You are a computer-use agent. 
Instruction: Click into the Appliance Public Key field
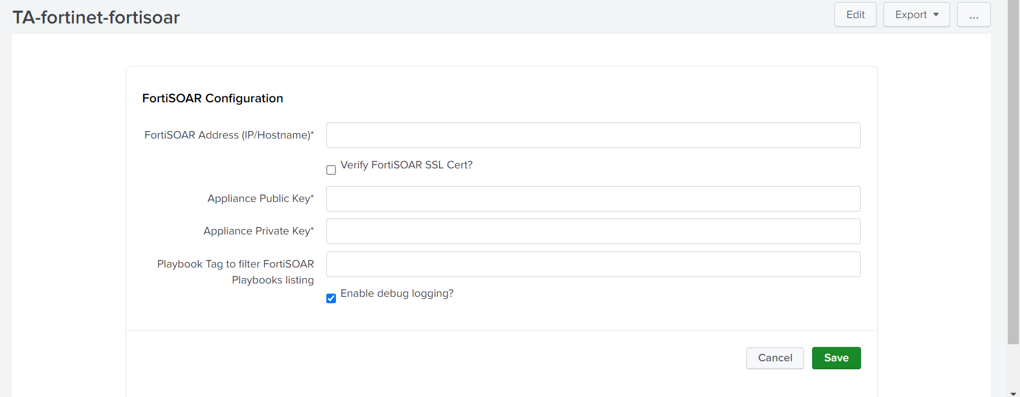(593, 199)
